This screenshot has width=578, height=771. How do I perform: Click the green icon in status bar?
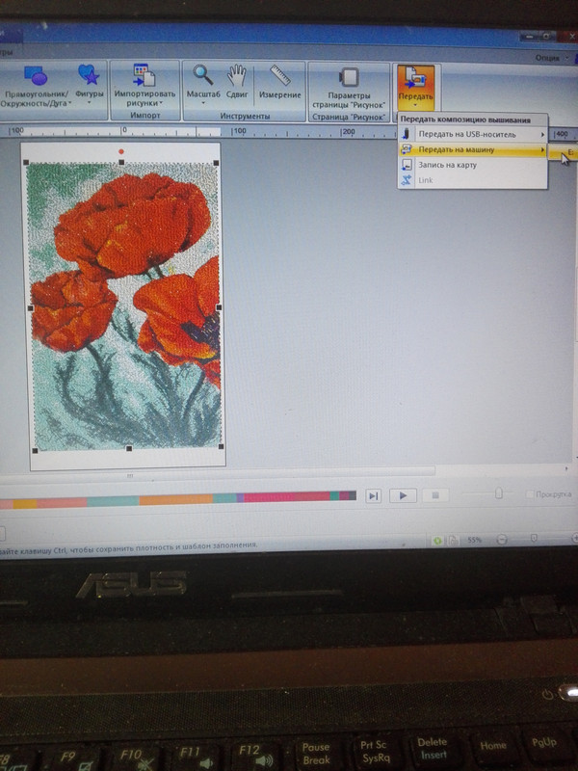pos(437,541)
